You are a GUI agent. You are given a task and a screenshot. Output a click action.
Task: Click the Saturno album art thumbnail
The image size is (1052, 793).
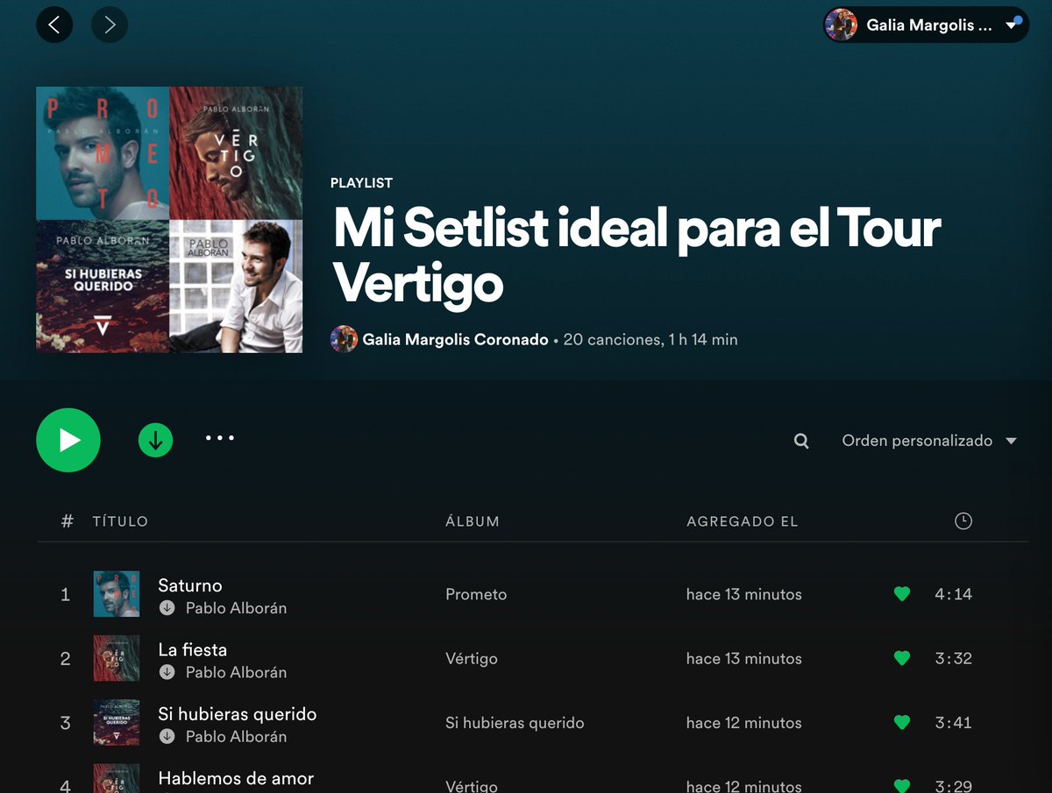click(117, 594)
